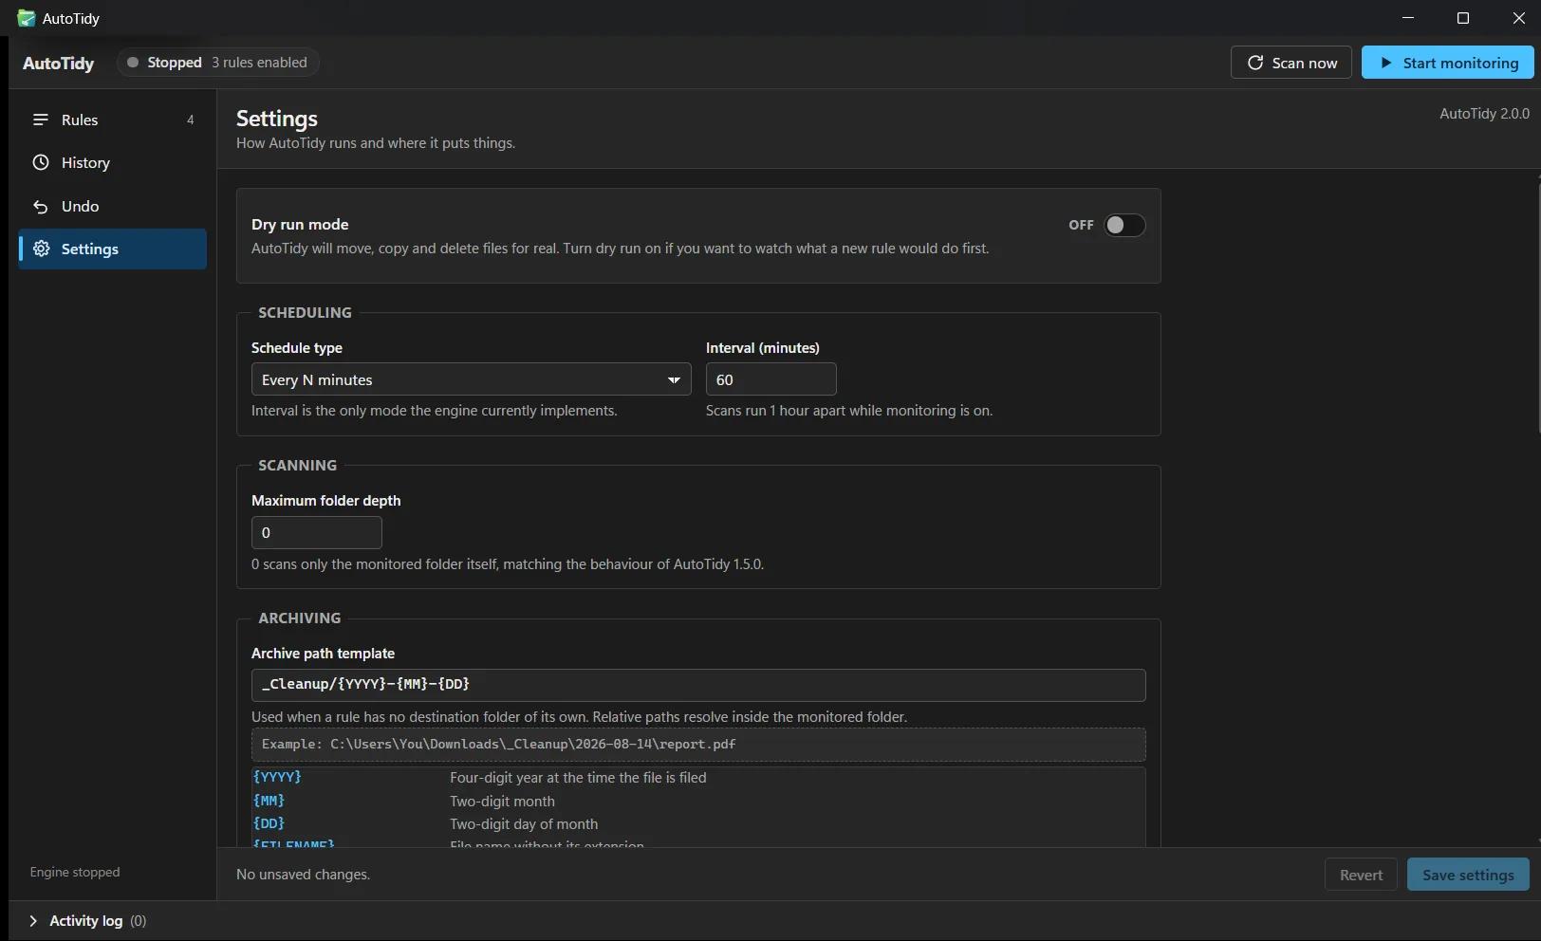
Task: Click the Revert button
Action: coord(1361,875)
